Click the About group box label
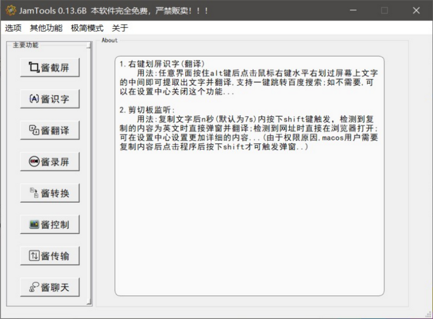433x319 pixels. click(109, 40)
